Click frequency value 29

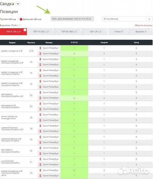[x=31, y=140]
